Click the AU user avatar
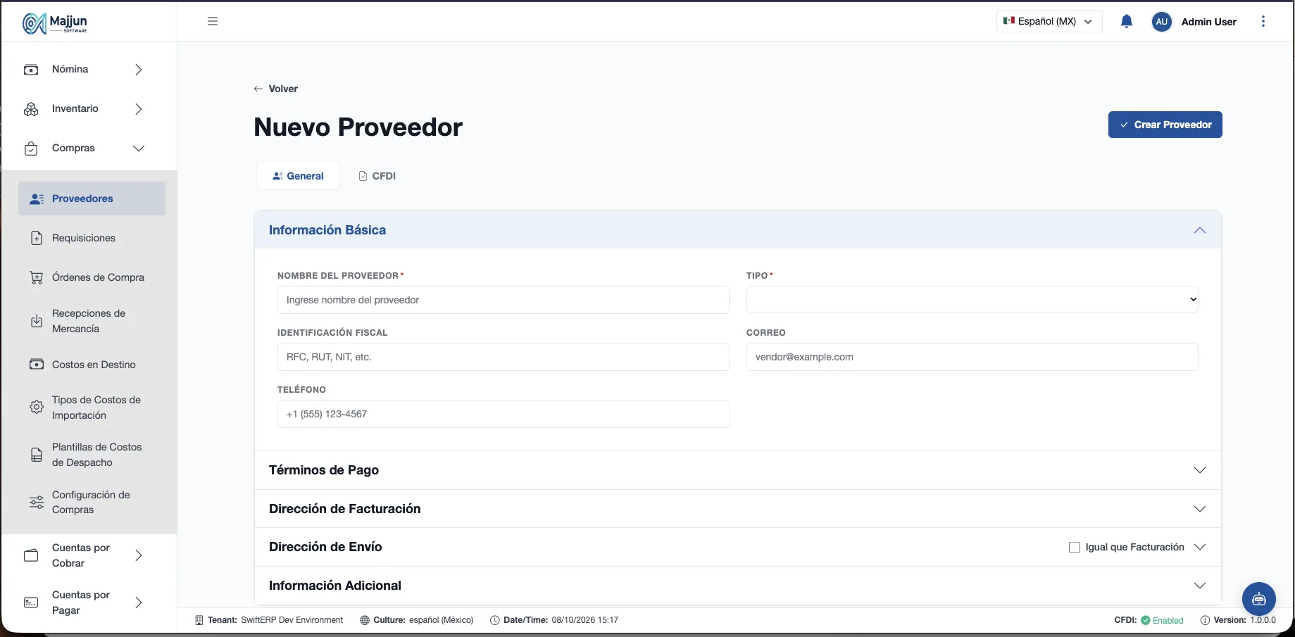 click(x=1162, y=22)
